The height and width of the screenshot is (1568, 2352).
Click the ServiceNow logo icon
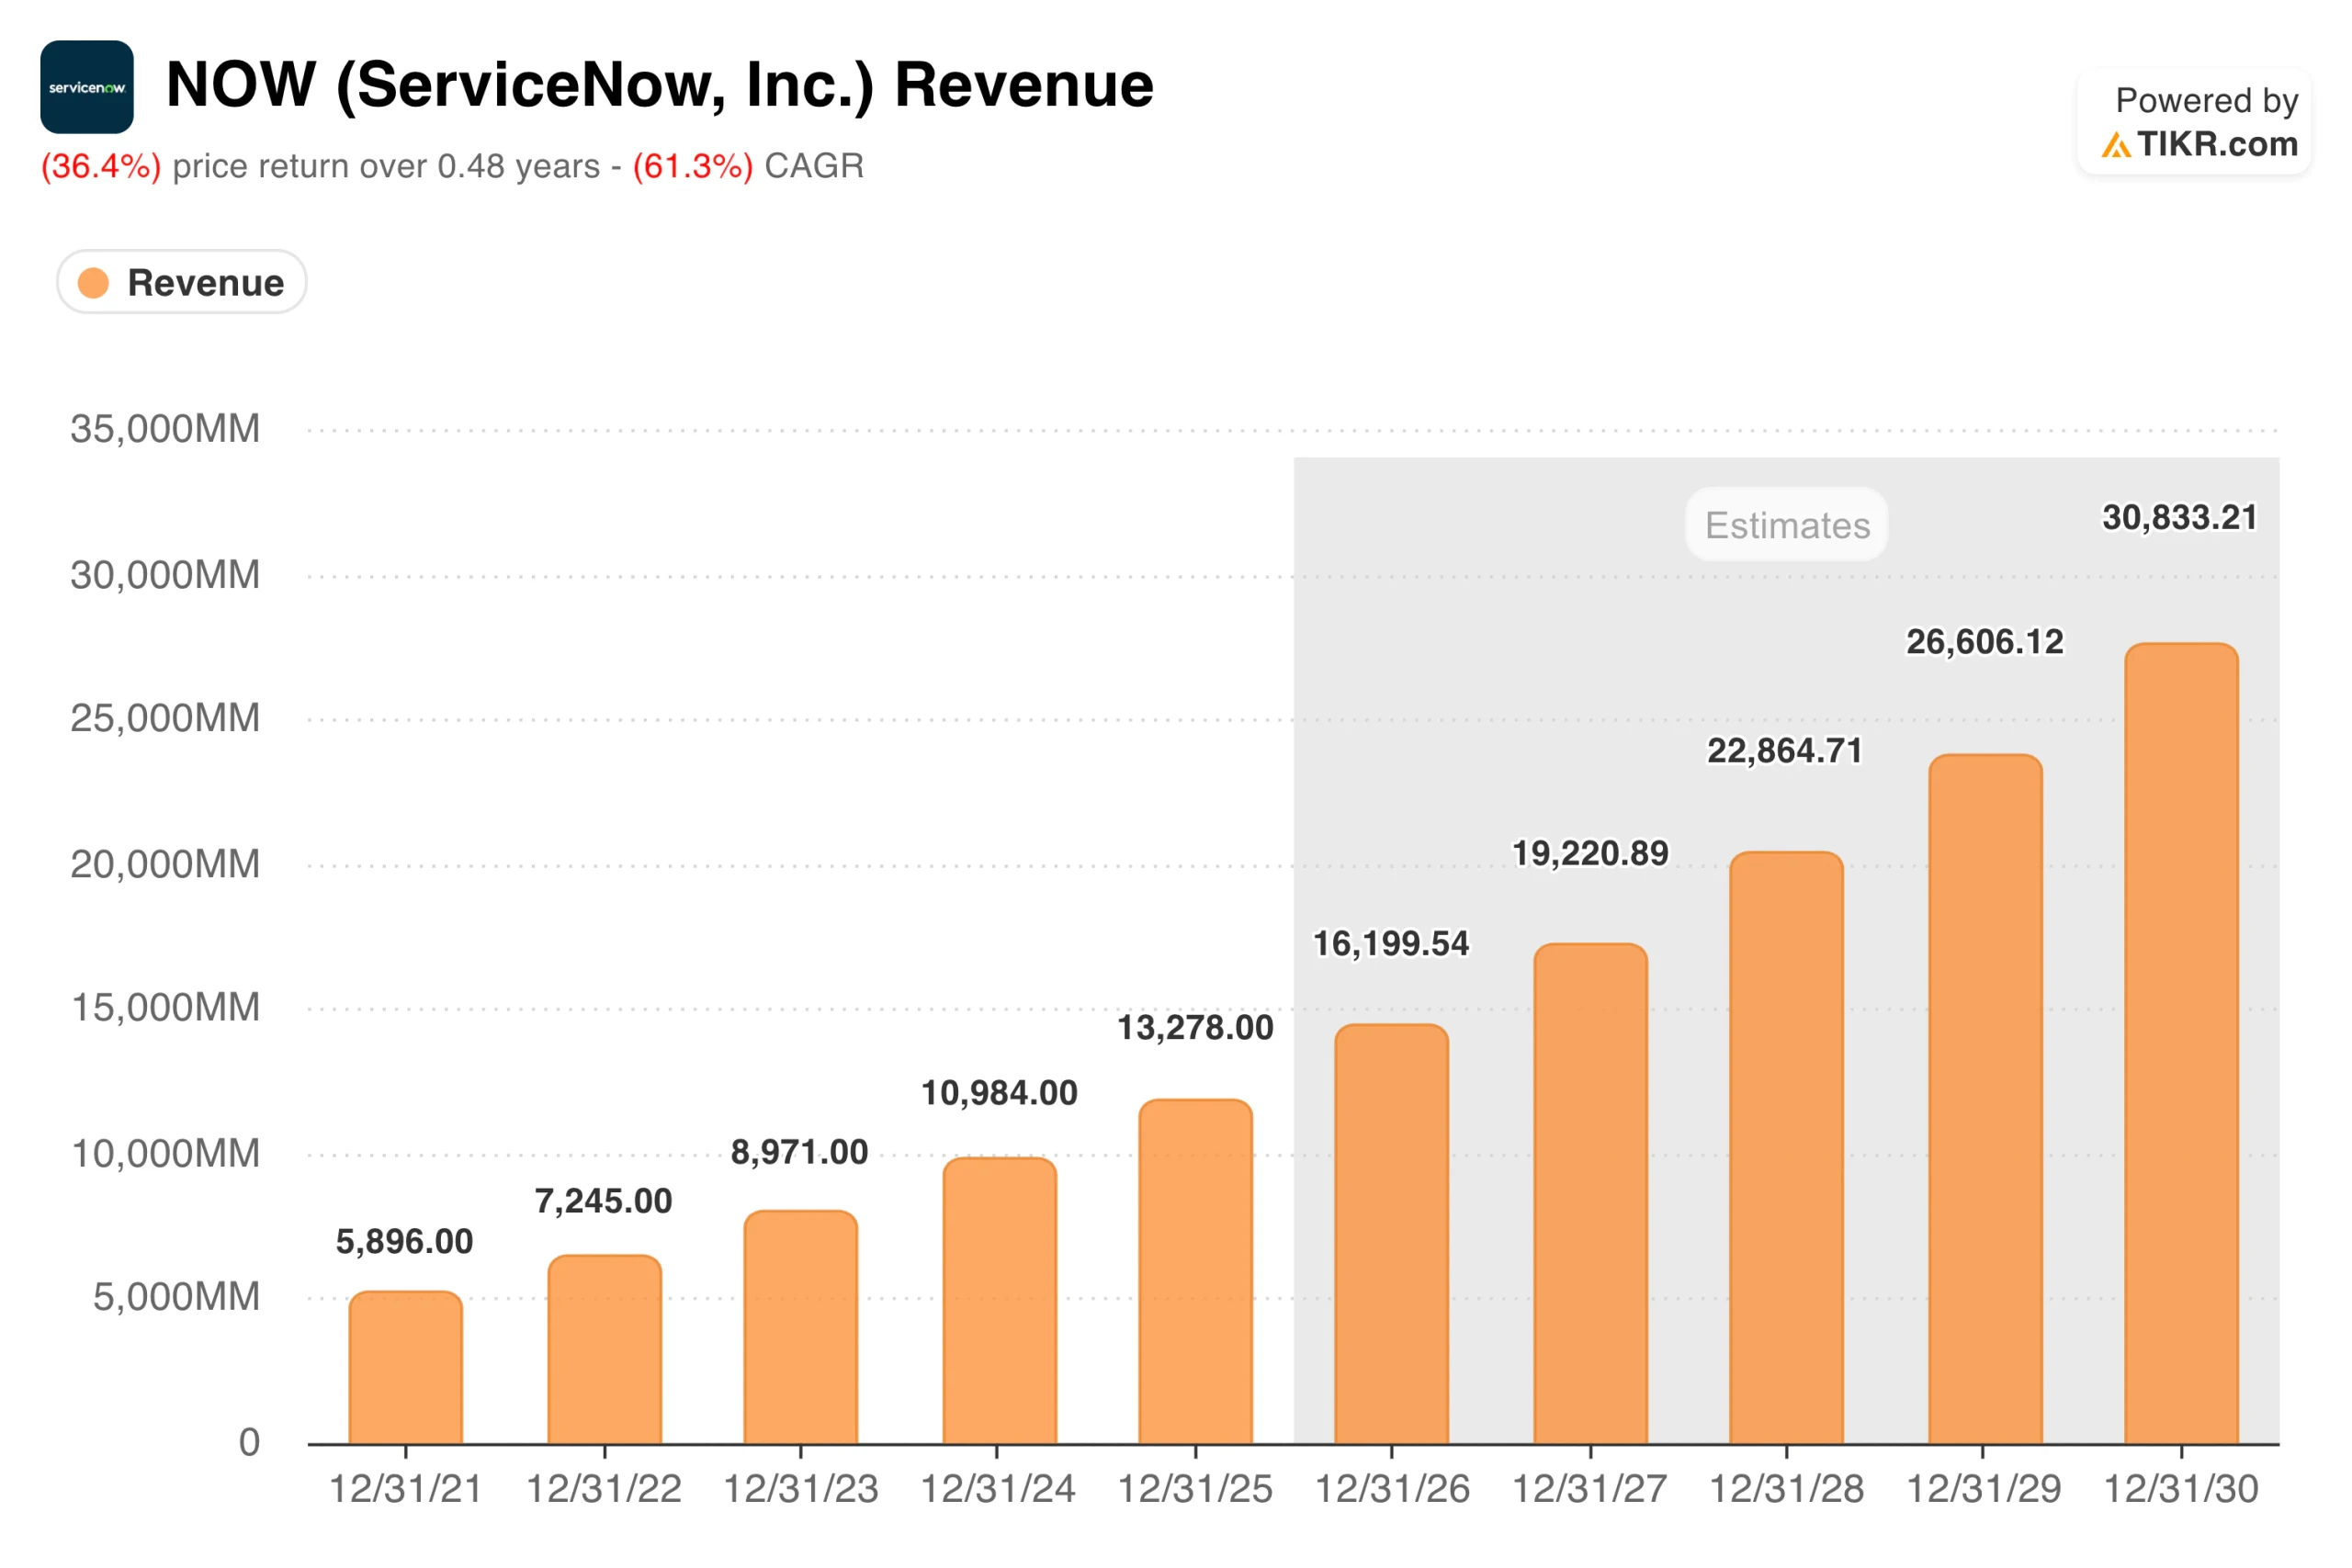pos(87,87)
